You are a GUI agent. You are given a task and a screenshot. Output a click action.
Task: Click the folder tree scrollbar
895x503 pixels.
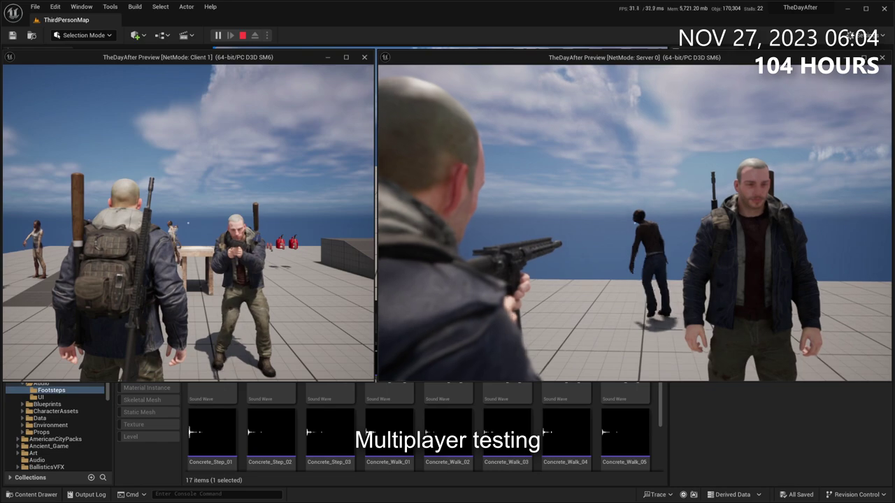pyautogui.click(x=108, y=392)
